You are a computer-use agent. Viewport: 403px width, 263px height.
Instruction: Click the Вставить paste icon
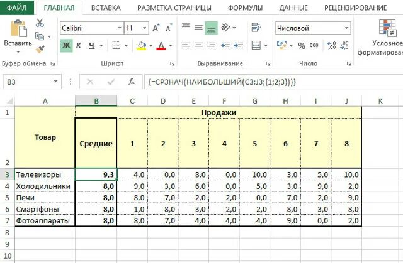pyautogui.click(x=18, y=29)
